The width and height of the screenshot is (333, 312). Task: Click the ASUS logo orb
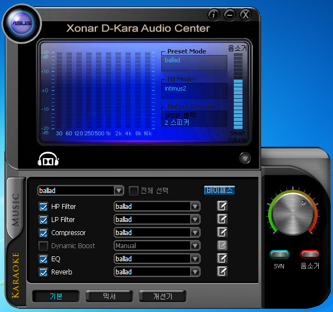click(22, 23)
